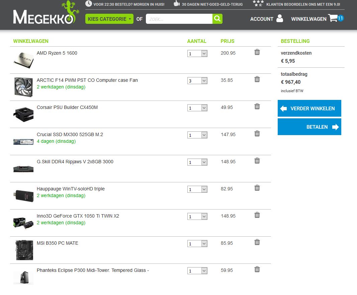Open Corsair PSU Builder CX450M product link
This screenshot has width=357, height=295.
click(x=67, y=108)
